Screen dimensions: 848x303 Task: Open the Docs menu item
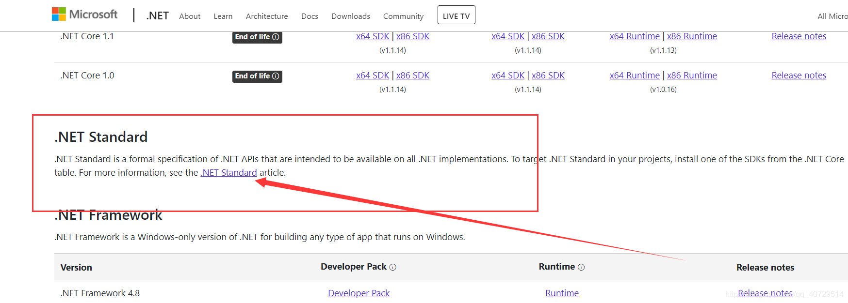pyautogui.click(x=310, y=16)
